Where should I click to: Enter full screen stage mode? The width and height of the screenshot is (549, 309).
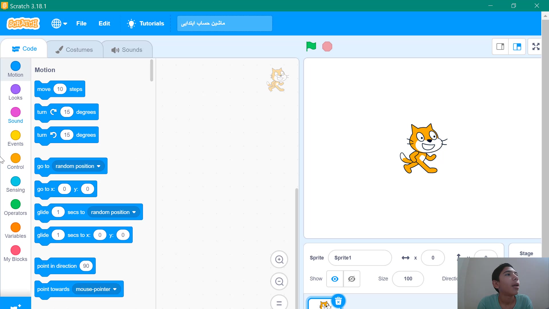pos(536,47)
